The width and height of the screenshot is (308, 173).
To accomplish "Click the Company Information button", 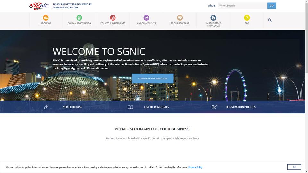I will pos(152,78).
